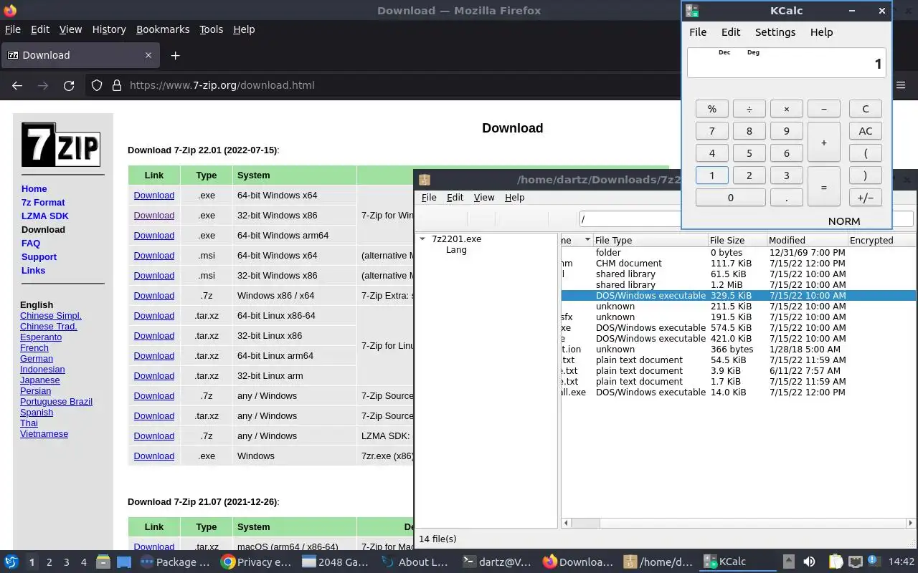Image resolution: width=918 pixels, height=573 pixels.
Task: Click the plus key in KCalc
Action: click(823, 142)
